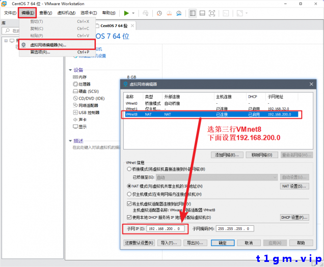324x267 pixels.
Task: Click the green power-on play button
Action: pyautogui.click(x=126, y=13)
